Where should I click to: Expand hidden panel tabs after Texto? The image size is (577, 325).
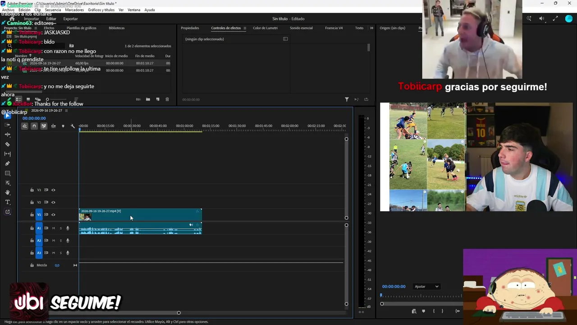coord(371,28)
